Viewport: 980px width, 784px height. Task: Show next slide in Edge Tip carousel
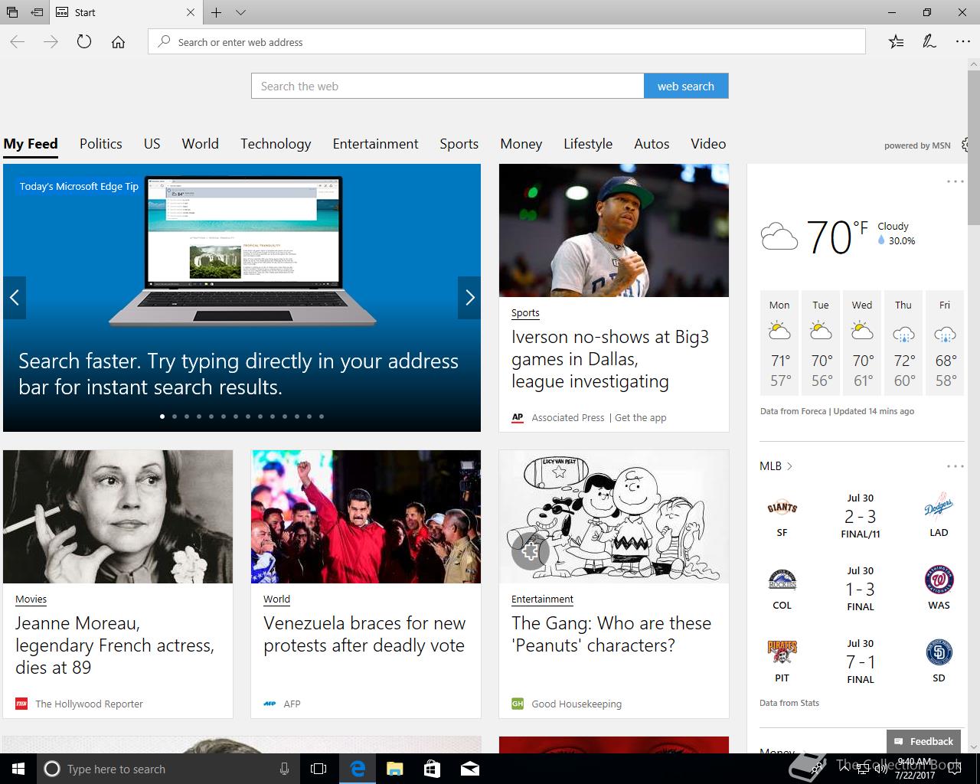[x=469, y=298]
